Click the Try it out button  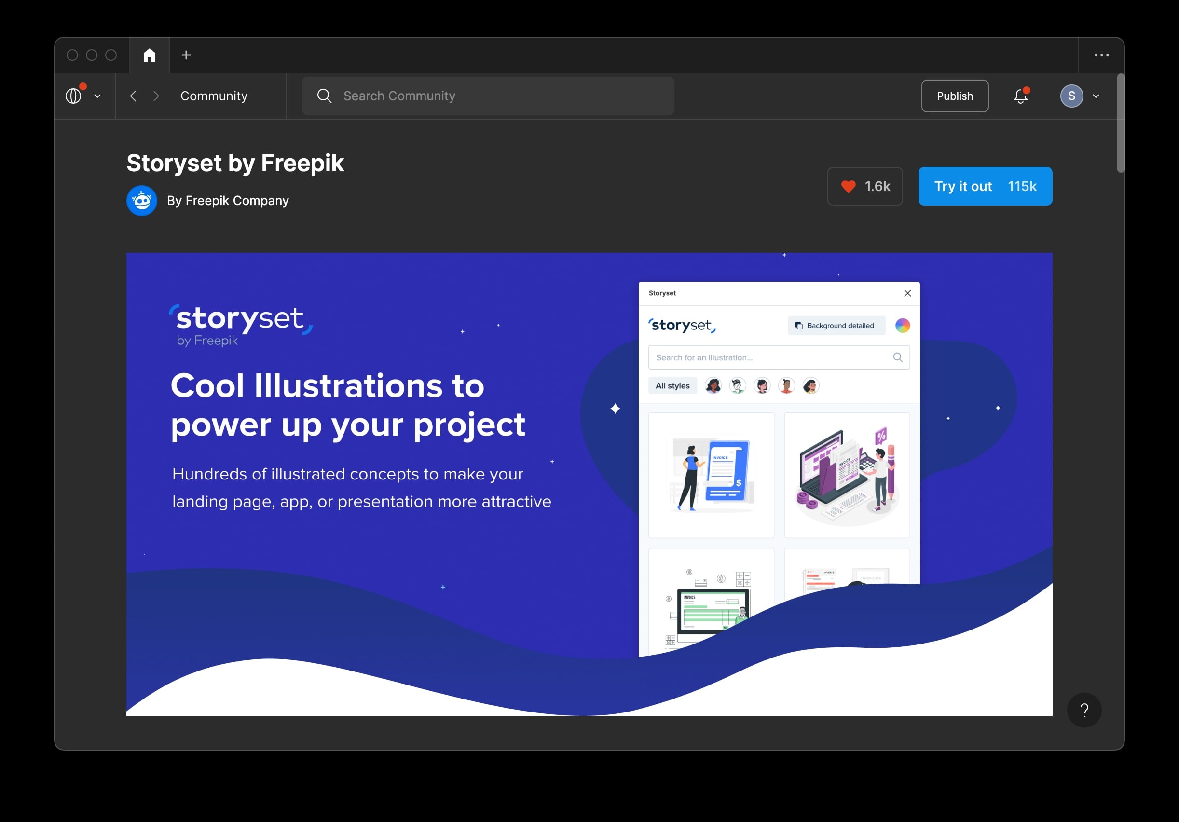click(x=985, y=186)
